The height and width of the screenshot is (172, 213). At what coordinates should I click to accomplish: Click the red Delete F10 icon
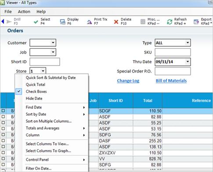[x=116, y=22]
